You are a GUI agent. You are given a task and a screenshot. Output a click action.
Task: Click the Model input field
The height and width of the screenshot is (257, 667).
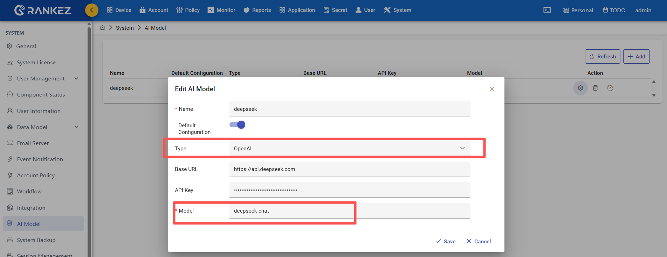350,211
